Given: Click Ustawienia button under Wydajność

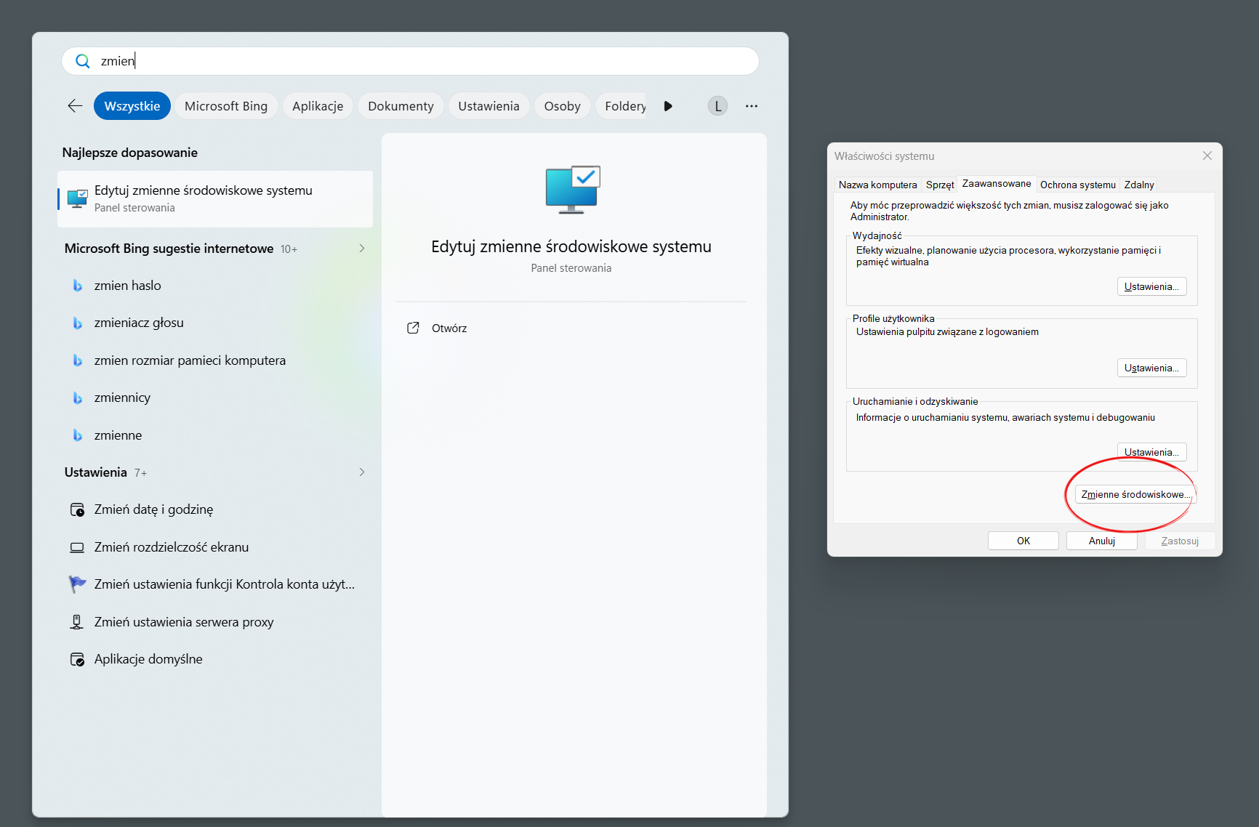Looking at the screenshot, I should (1151, 286).
